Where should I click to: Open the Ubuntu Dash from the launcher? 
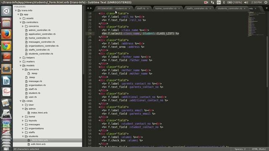click(x=6, y=11)
